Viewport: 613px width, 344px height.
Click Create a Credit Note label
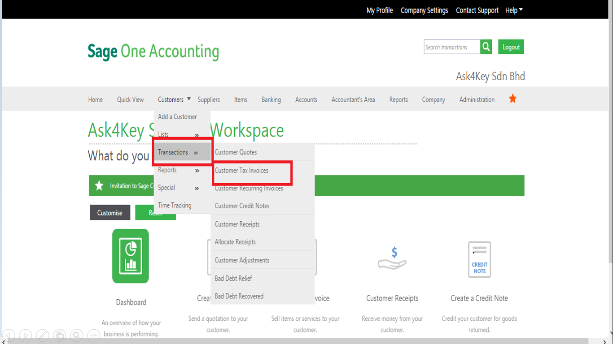[x=479, y=298]
